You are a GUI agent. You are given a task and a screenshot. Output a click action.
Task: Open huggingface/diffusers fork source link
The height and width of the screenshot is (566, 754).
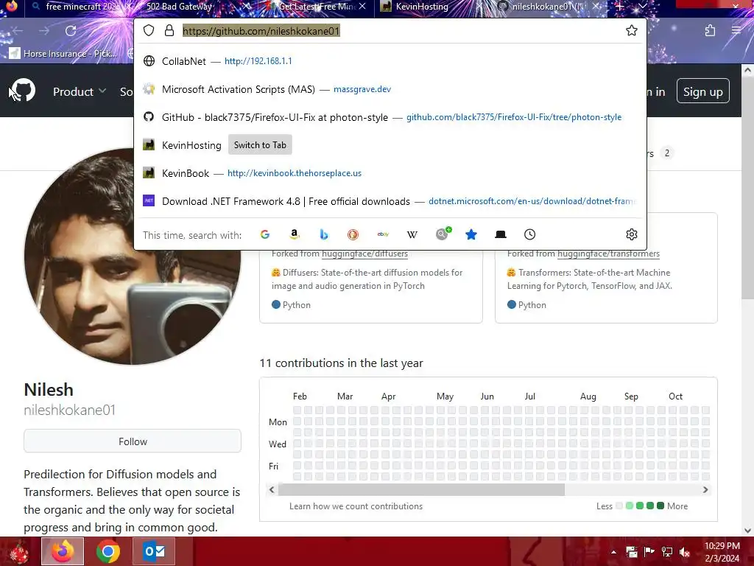tap(364, 254)
